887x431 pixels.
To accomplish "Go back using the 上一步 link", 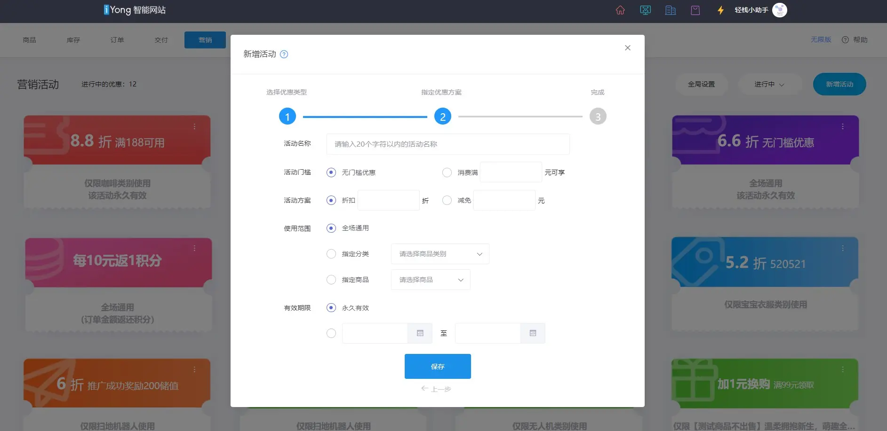I will pos(436,389).
